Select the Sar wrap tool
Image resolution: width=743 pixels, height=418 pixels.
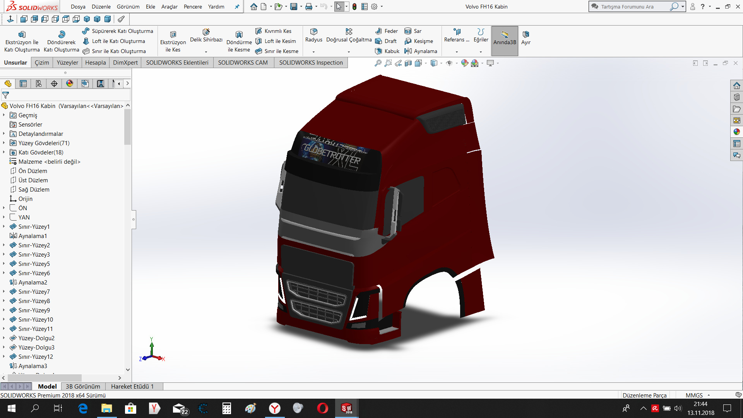pyautogui.click(x=413, y=31)
